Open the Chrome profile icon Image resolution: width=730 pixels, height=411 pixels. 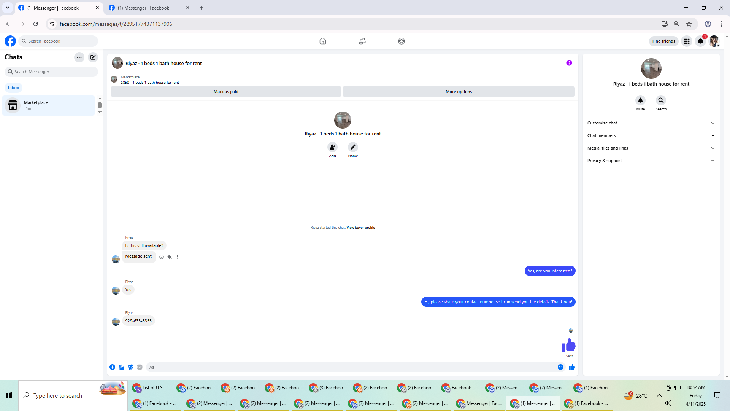708,24
